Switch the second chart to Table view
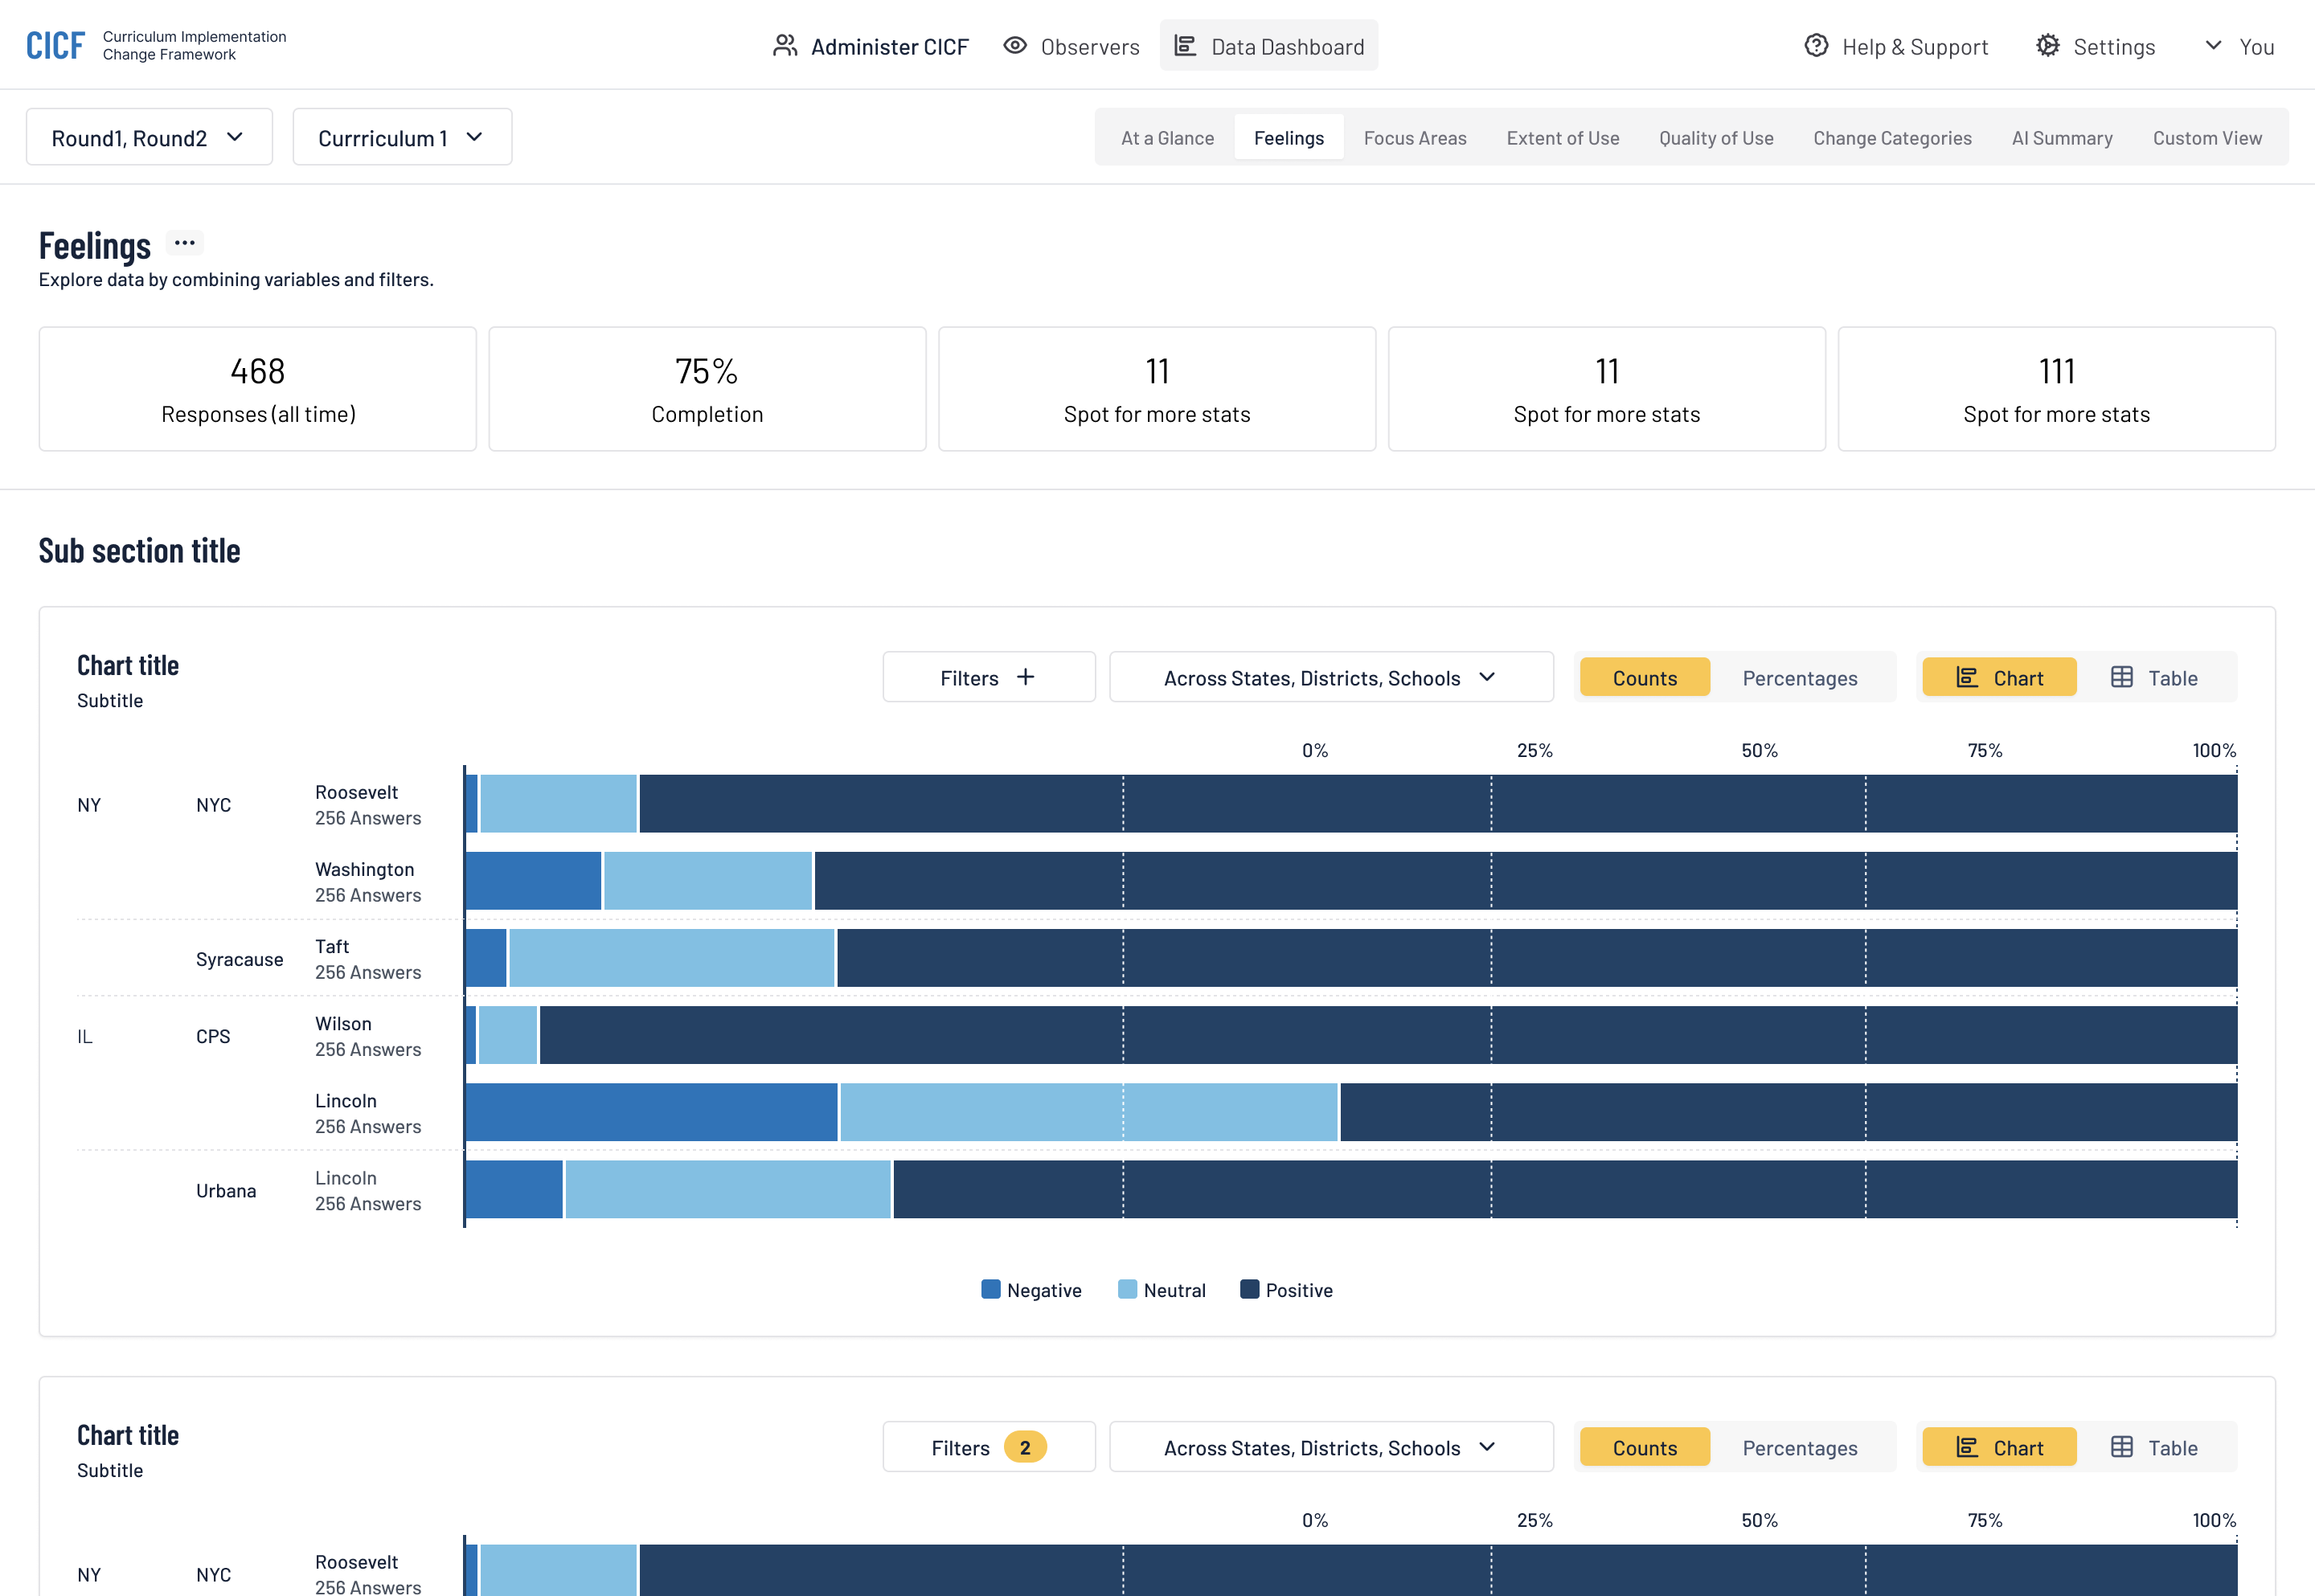Viewport: 2315px width, 1596px height. click(x=2154, y=1448)
